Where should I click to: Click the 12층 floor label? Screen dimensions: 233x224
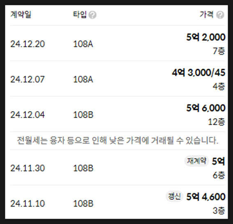(x=216, y=122)
